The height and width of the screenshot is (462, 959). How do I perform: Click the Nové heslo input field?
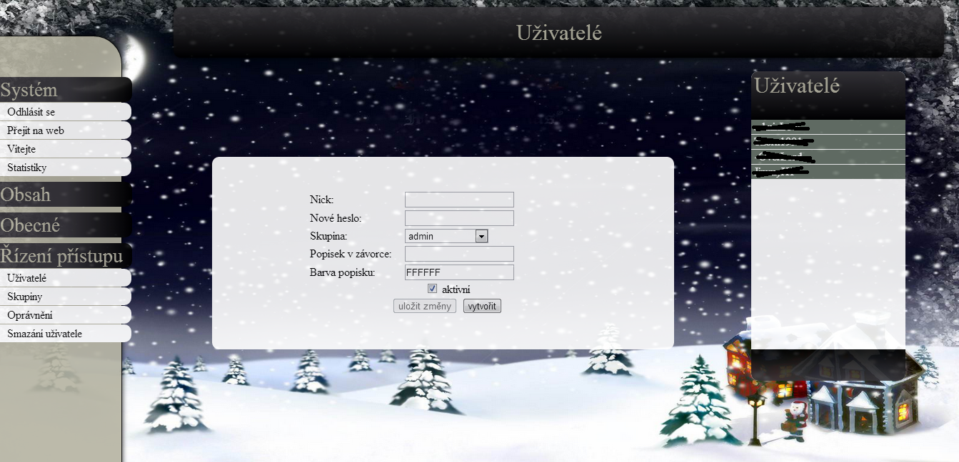(459, 218)
